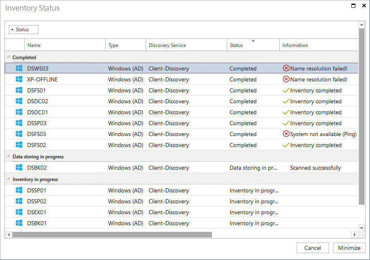The width and height of the screenshot is (370, 260).
Task: Click green checkmark icon in DSFS01 row
Action: click(x=286, y=90)
